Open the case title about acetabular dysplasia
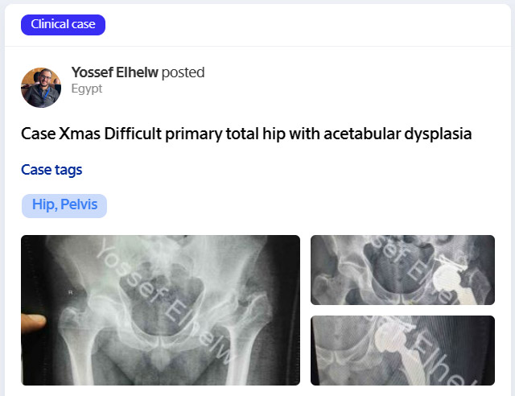Image resolution: width=515 pixels, height=396 pixels. (245, 134)
